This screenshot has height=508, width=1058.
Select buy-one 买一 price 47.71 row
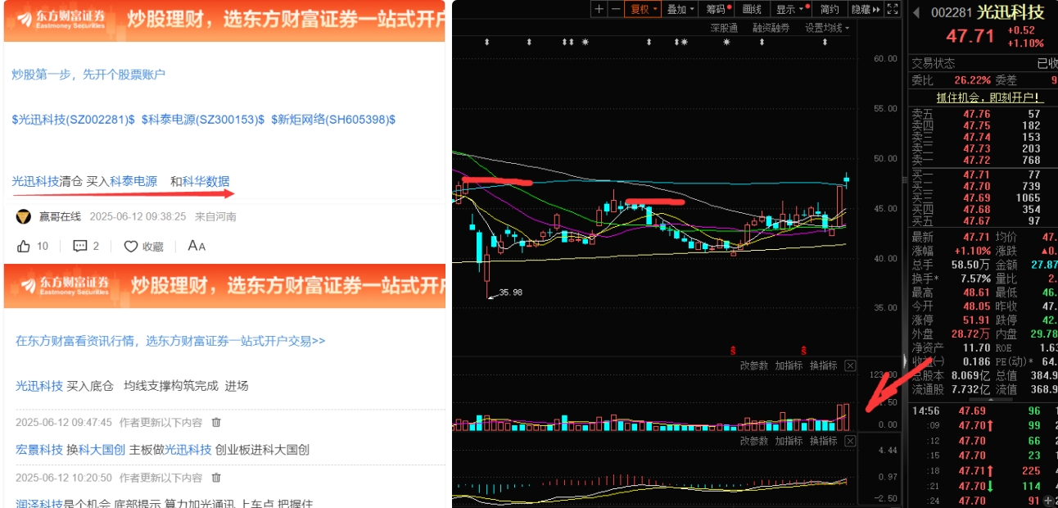(983, 175)
